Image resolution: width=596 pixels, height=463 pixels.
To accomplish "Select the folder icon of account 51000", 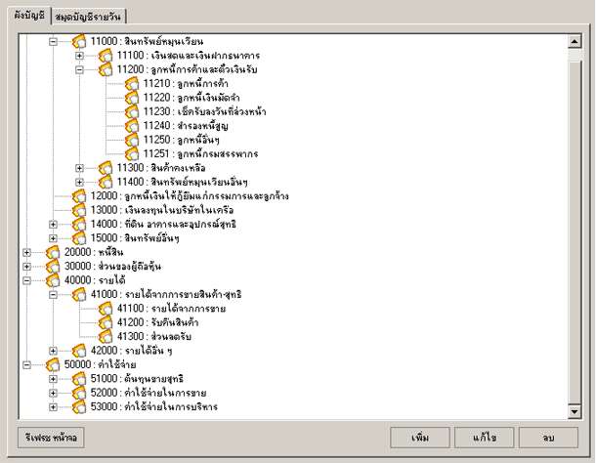I will [x=79, y=379].
